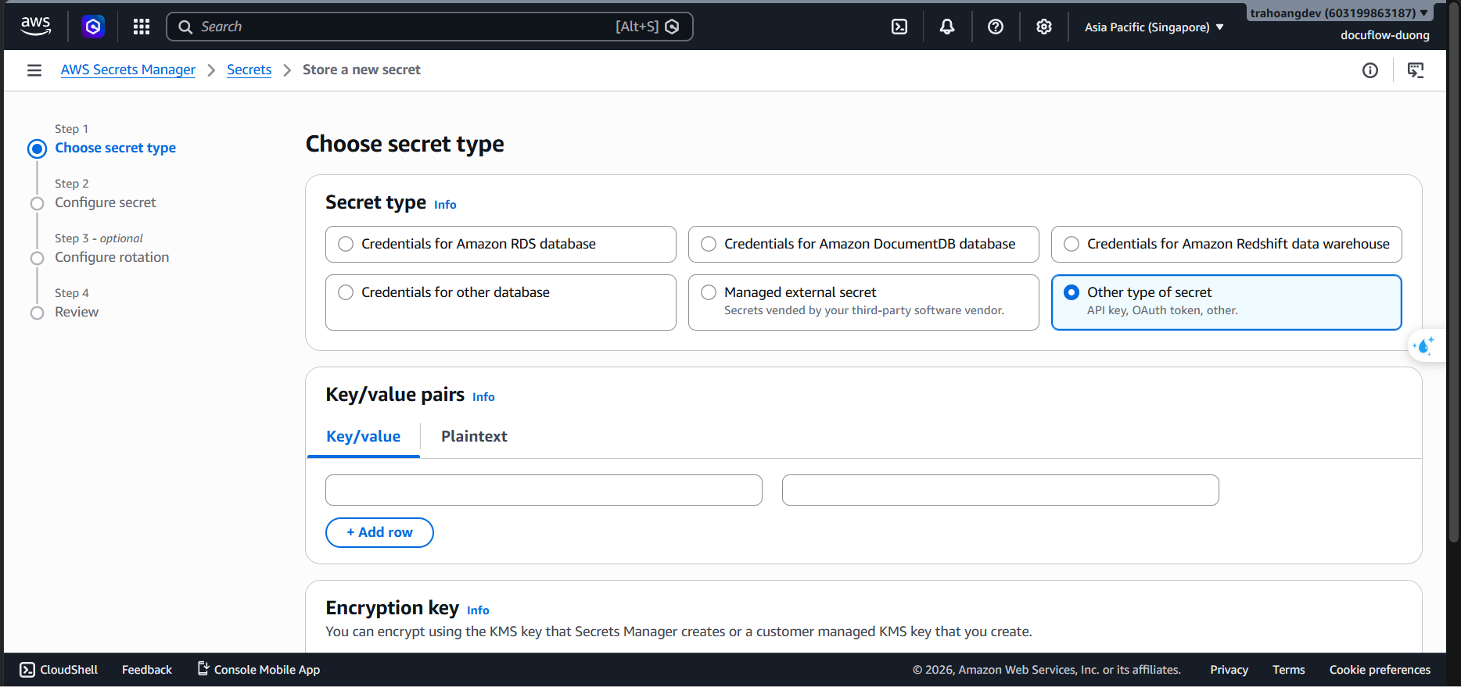1461x687 pixels.
Task: Select Managed external secret option
Action: pos(863,302)
